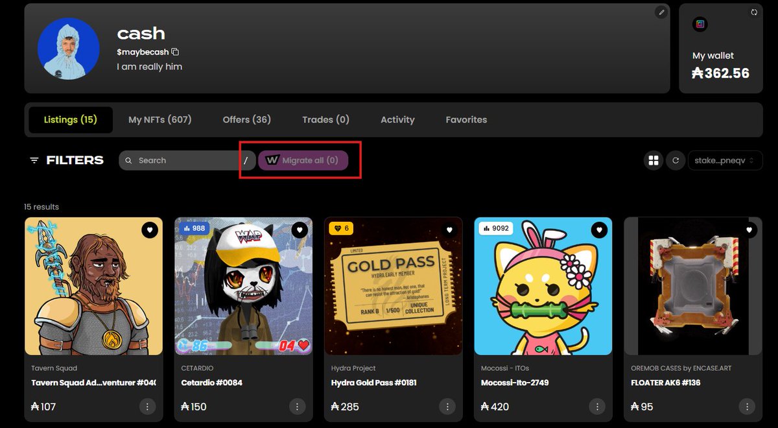778x428 pixels.
Task: Open options menu for FLOATER AK6 #136
Action: [746, 407]
